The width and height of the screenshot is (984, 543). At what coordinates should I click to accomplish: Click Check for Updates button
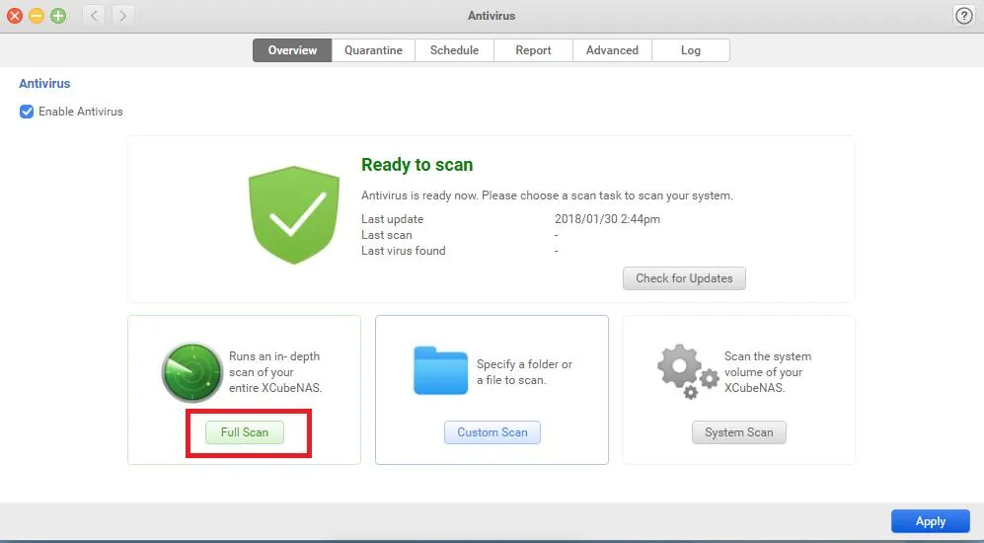click(684, 278)
